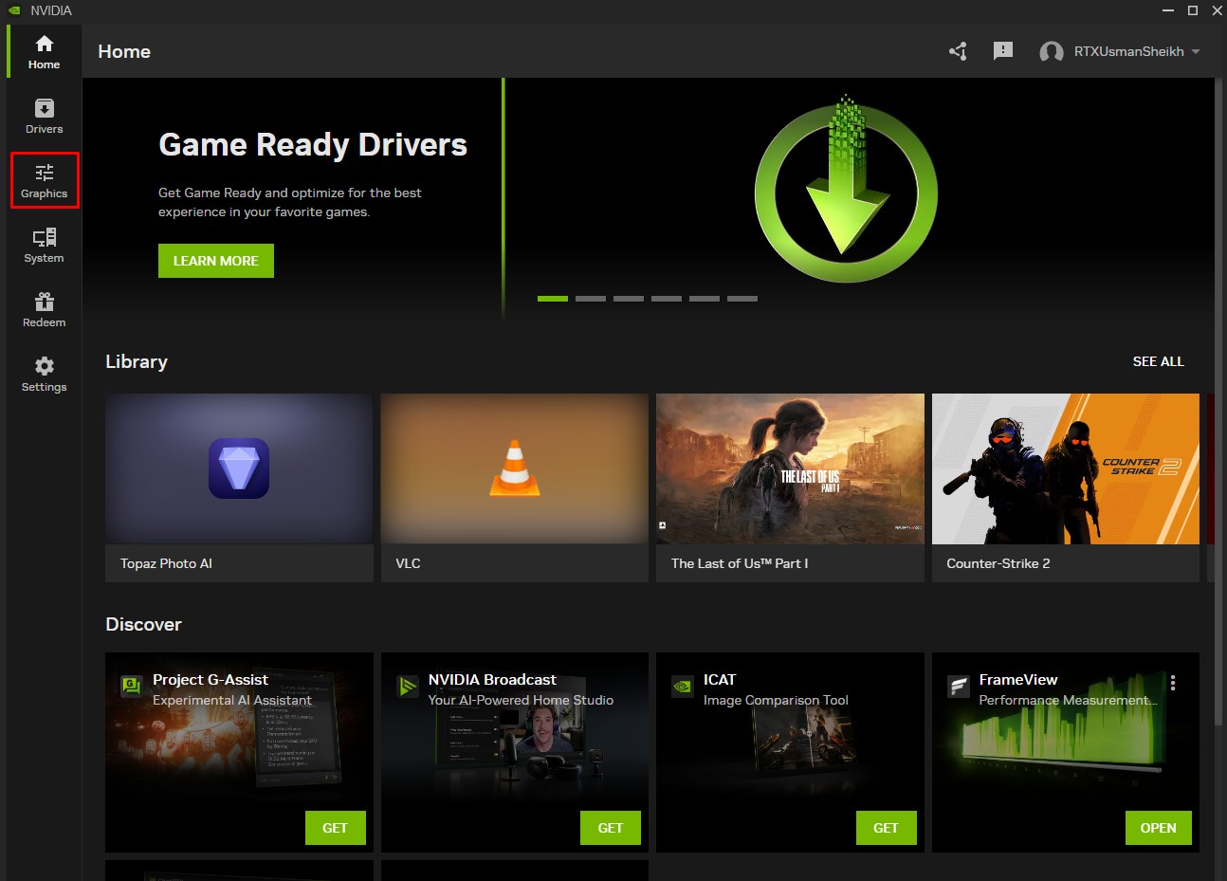This screenshot has width=1227, height=881.
Task: Select the fourth carousel indicator
Action: point(667,299)
